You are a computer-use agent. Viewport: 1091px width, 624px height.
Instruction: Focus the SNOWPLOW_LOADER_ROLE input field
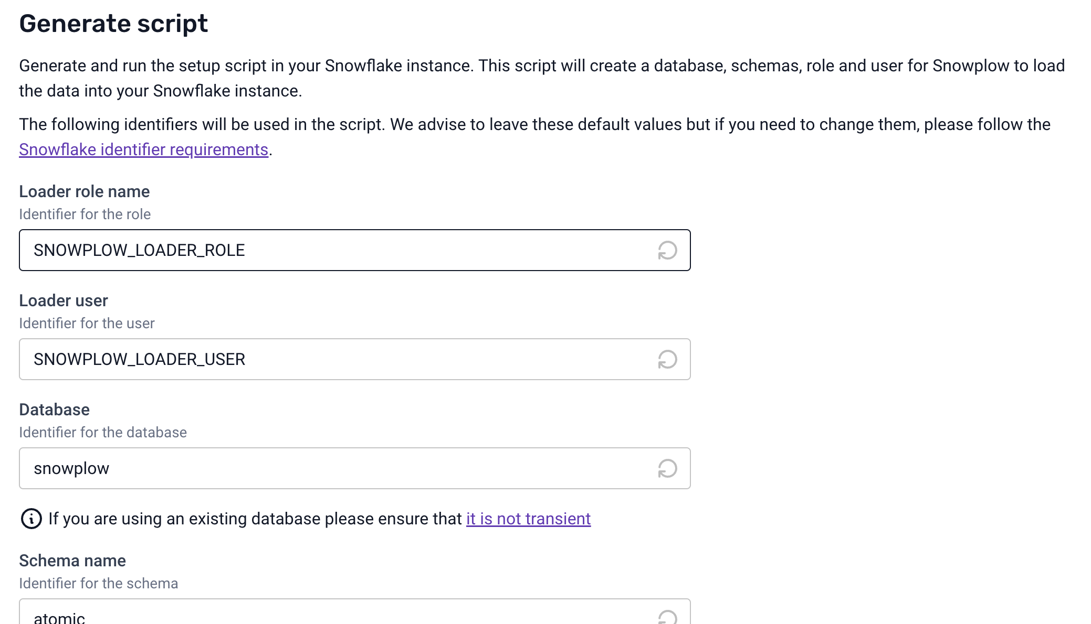(x=336, y=251)
